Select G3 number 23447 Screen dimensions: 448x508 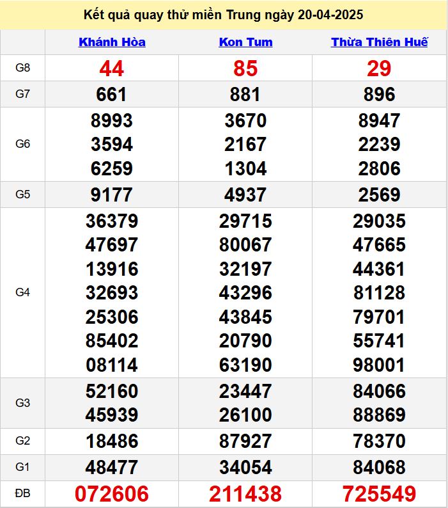[x=245, y=392]
